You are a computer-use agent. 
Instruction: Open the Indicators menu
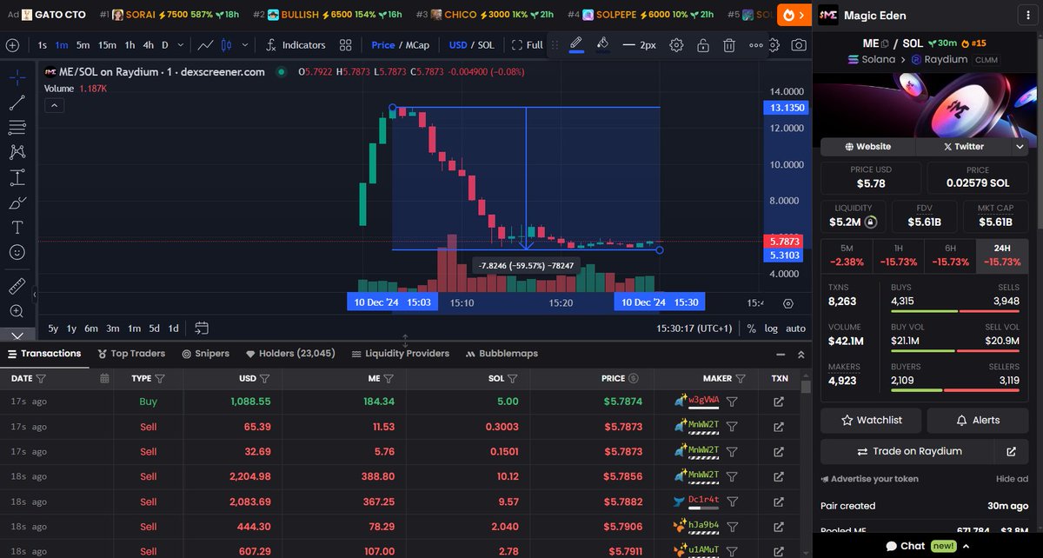pos(296,45)
